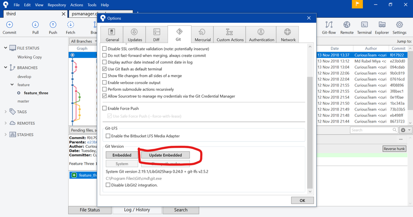Click the Sourcetree logo in title bar
Viewport: 413px width, 217px height.
pos(5,5)
